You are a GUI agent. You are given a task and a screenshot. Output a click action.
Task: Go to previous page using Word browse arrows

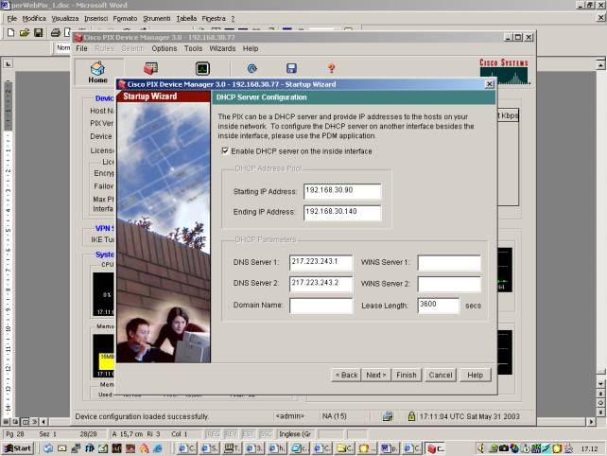tap(600, 394)
